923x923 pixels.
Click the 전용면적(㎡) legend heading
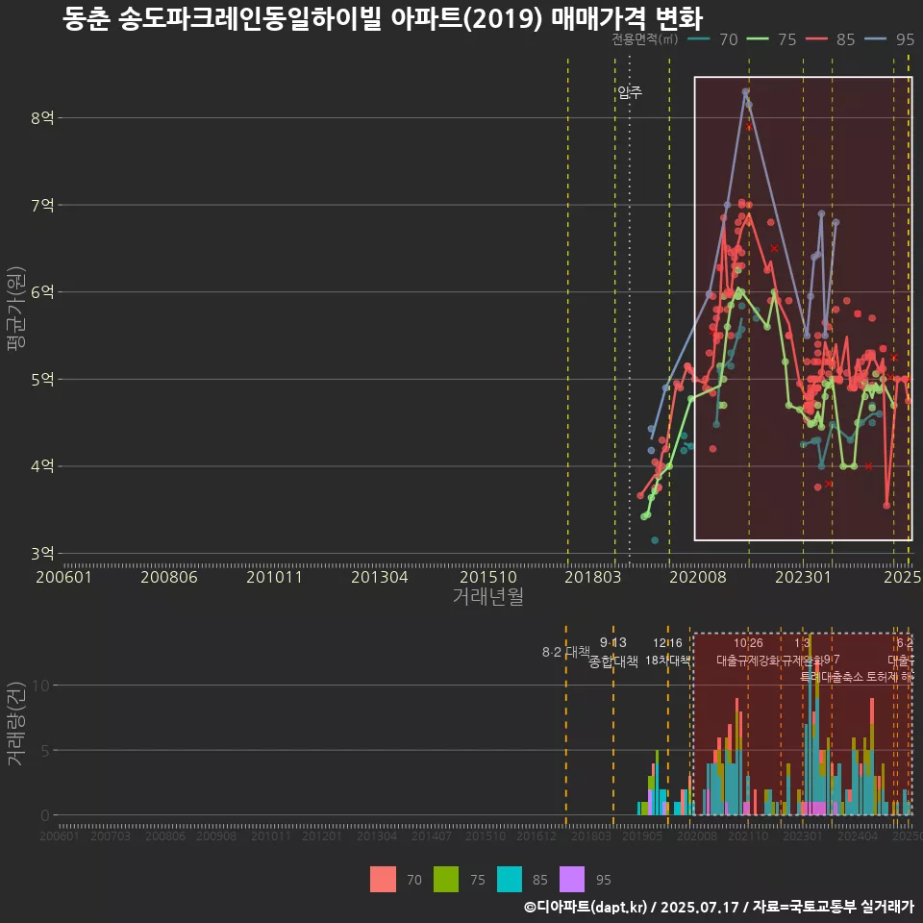tap(644, 39)
